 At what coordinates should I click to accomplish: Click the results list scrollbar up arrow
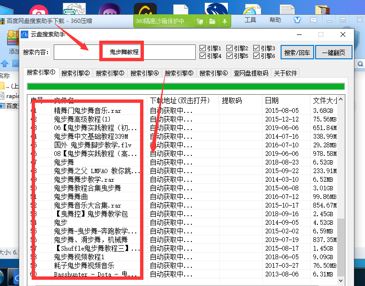tap(340, 100)
